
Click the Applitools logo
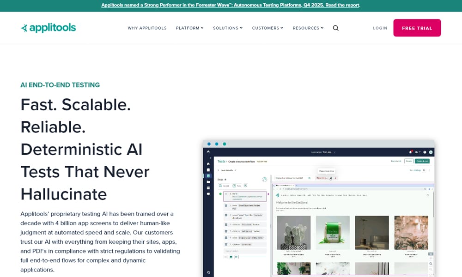pos(49,28)
